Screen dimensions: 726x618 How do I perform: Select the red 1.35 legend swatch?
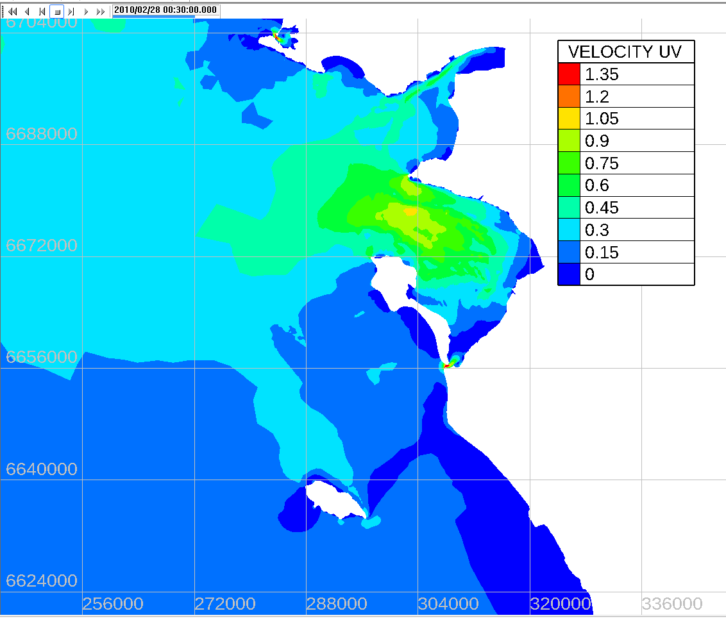[569, 74]
